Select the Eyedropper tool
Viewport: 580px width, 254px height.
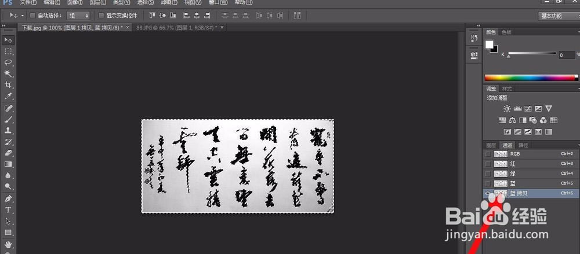pyautogui.click(x=8, y=96)
